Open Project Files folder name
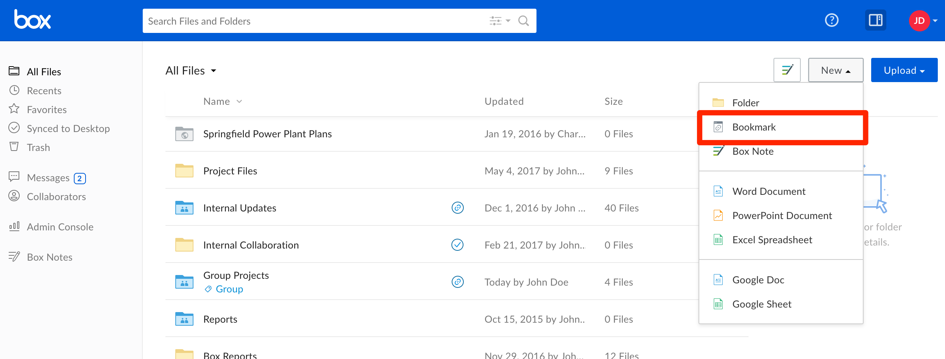The image size is (945, 359). [230, 171]
